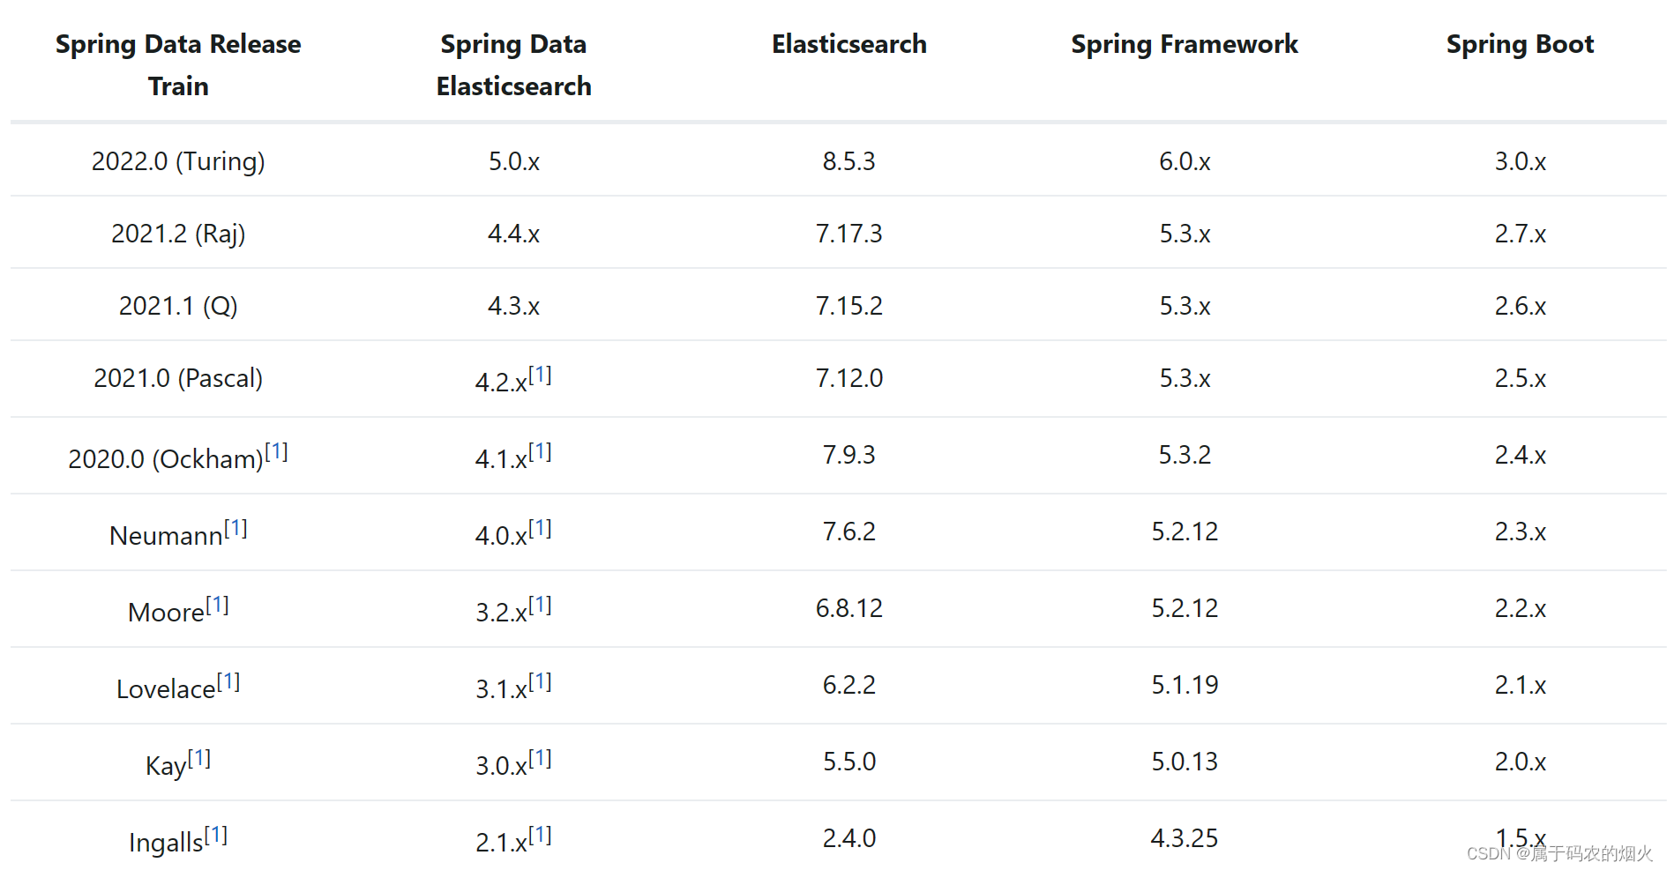Click the Kay footnote link
Screen dimensions: 1667x870
[x=199, y=759]
